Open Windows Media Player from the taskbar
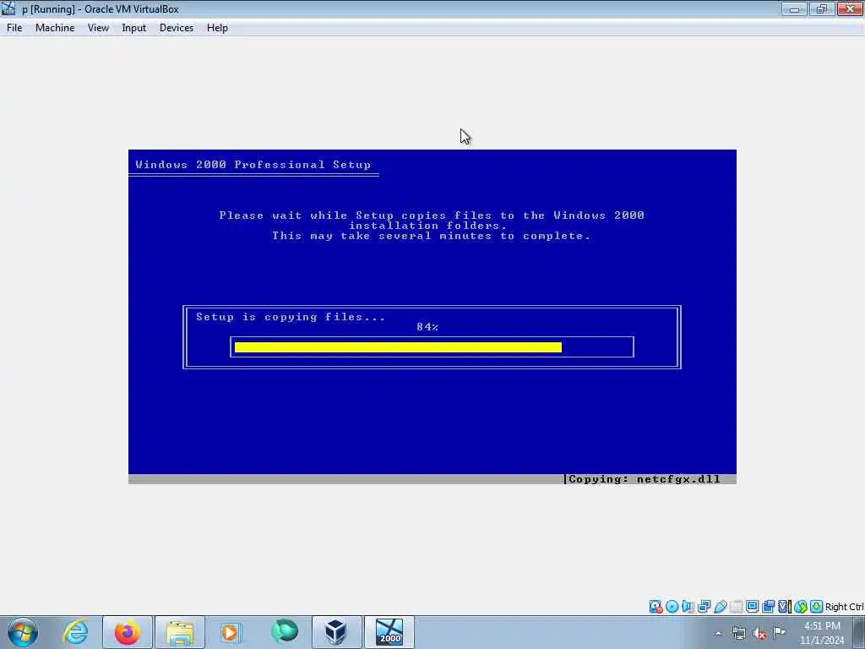 [x=231, y=632]
